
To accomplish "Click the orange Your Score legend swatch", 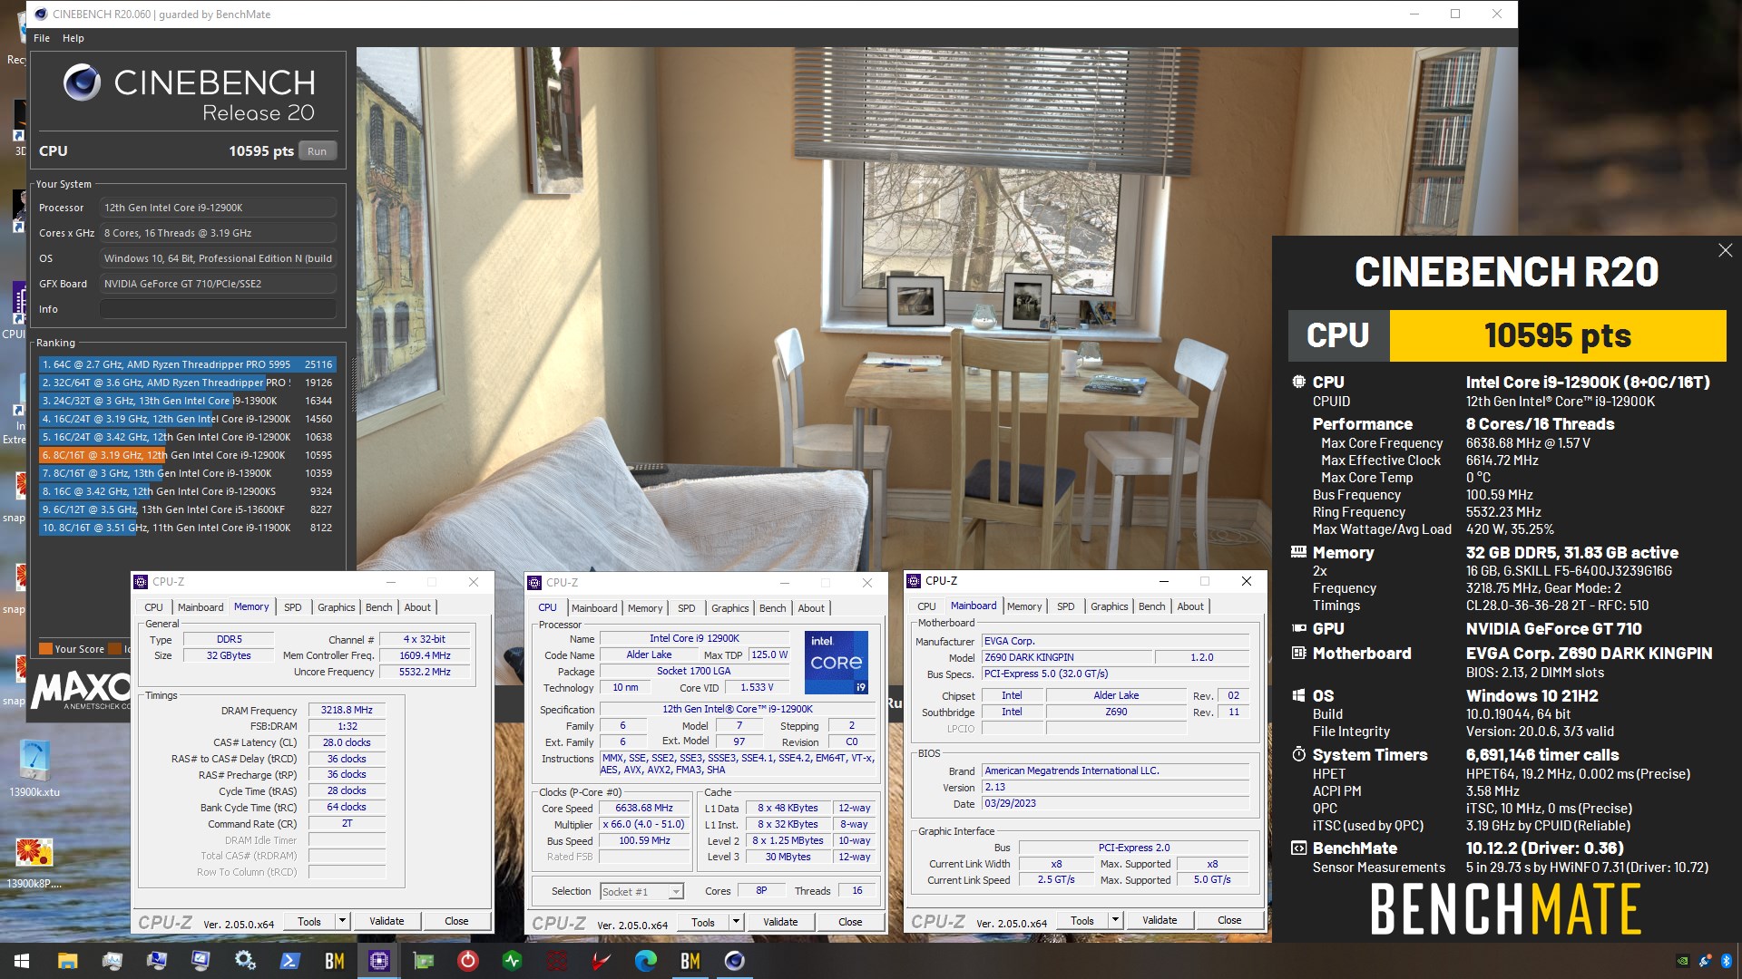I will (45, 649).
